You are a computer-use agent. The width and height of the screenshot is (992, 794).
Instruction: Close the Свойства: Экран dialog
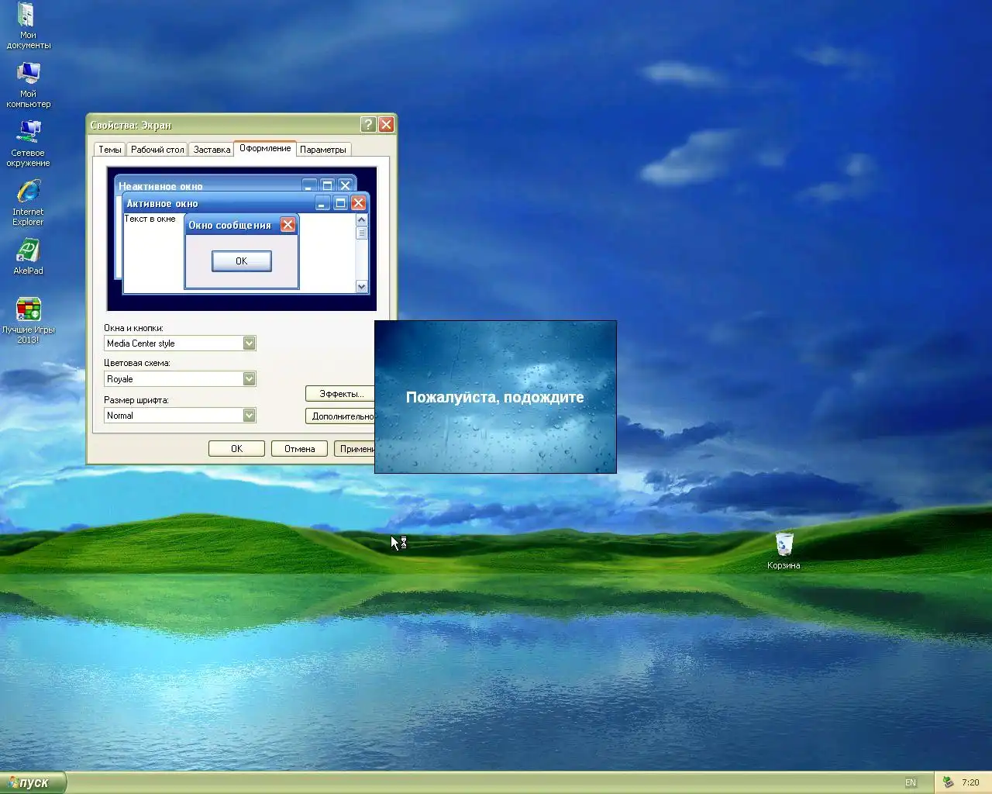pyautogui.click(x=386, y=124)
